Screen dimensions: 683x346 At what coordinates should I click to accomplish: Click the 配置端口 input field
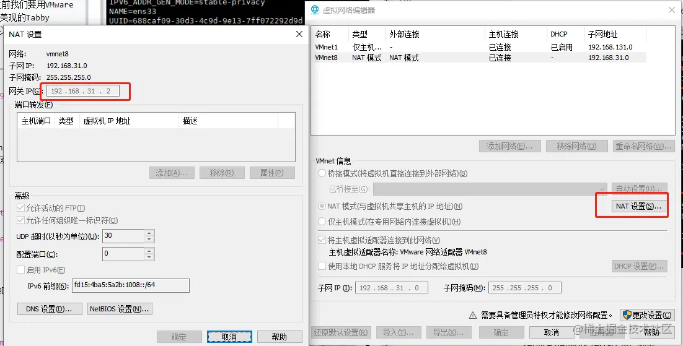click(x=123, y=253)
